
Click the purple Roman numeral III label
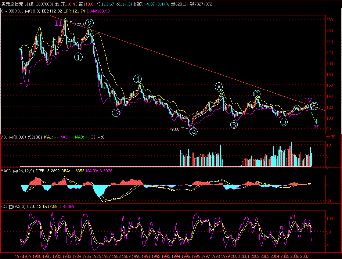click(x=184, y=136)
